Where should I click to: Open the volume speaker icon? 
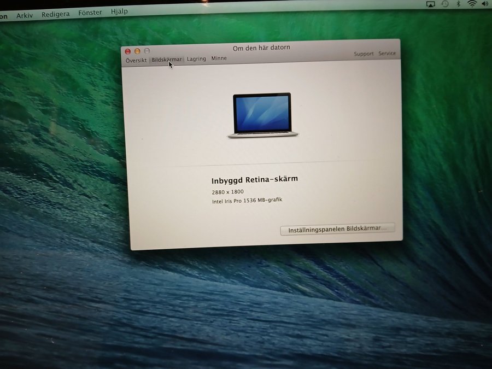point(485,4)
